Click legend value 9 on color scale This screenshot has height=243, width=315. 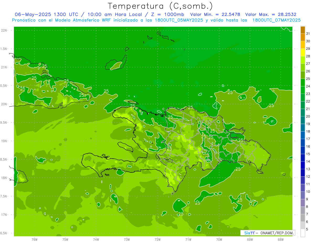point(307,199)
